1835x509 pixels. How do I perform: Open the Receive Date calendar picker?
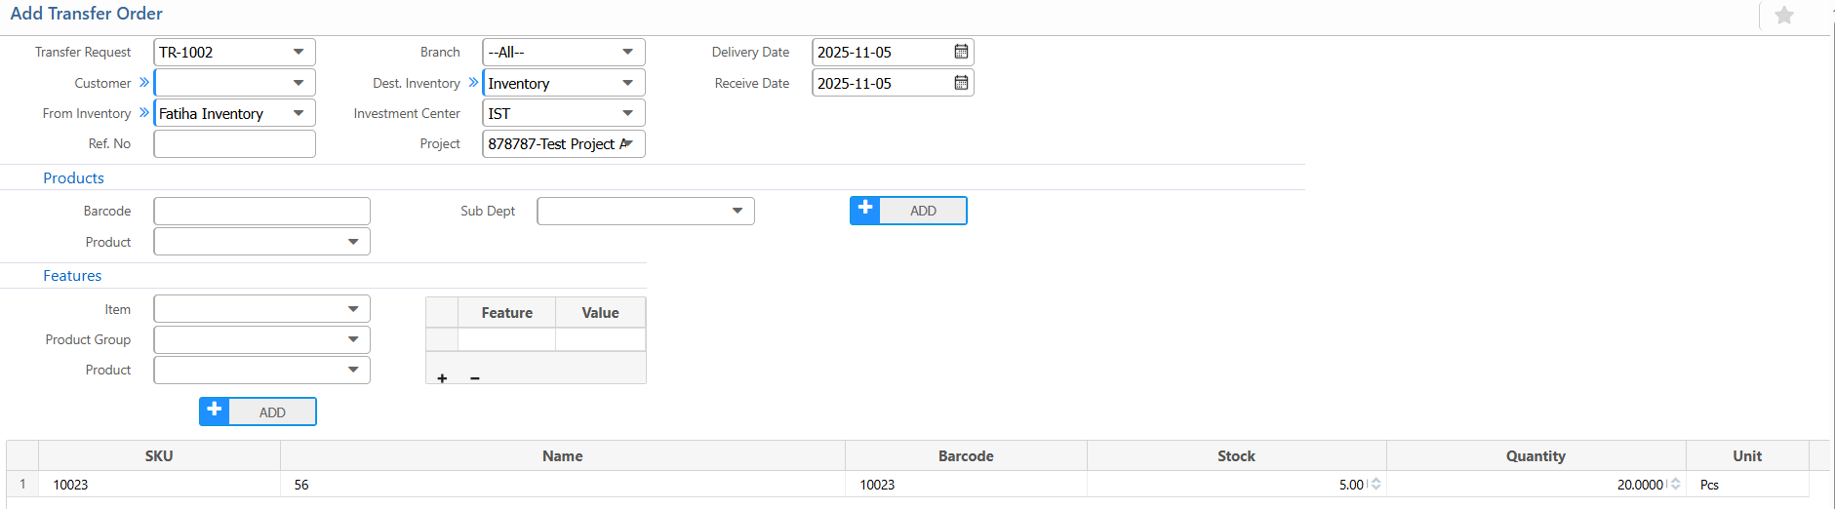[961, 83]
